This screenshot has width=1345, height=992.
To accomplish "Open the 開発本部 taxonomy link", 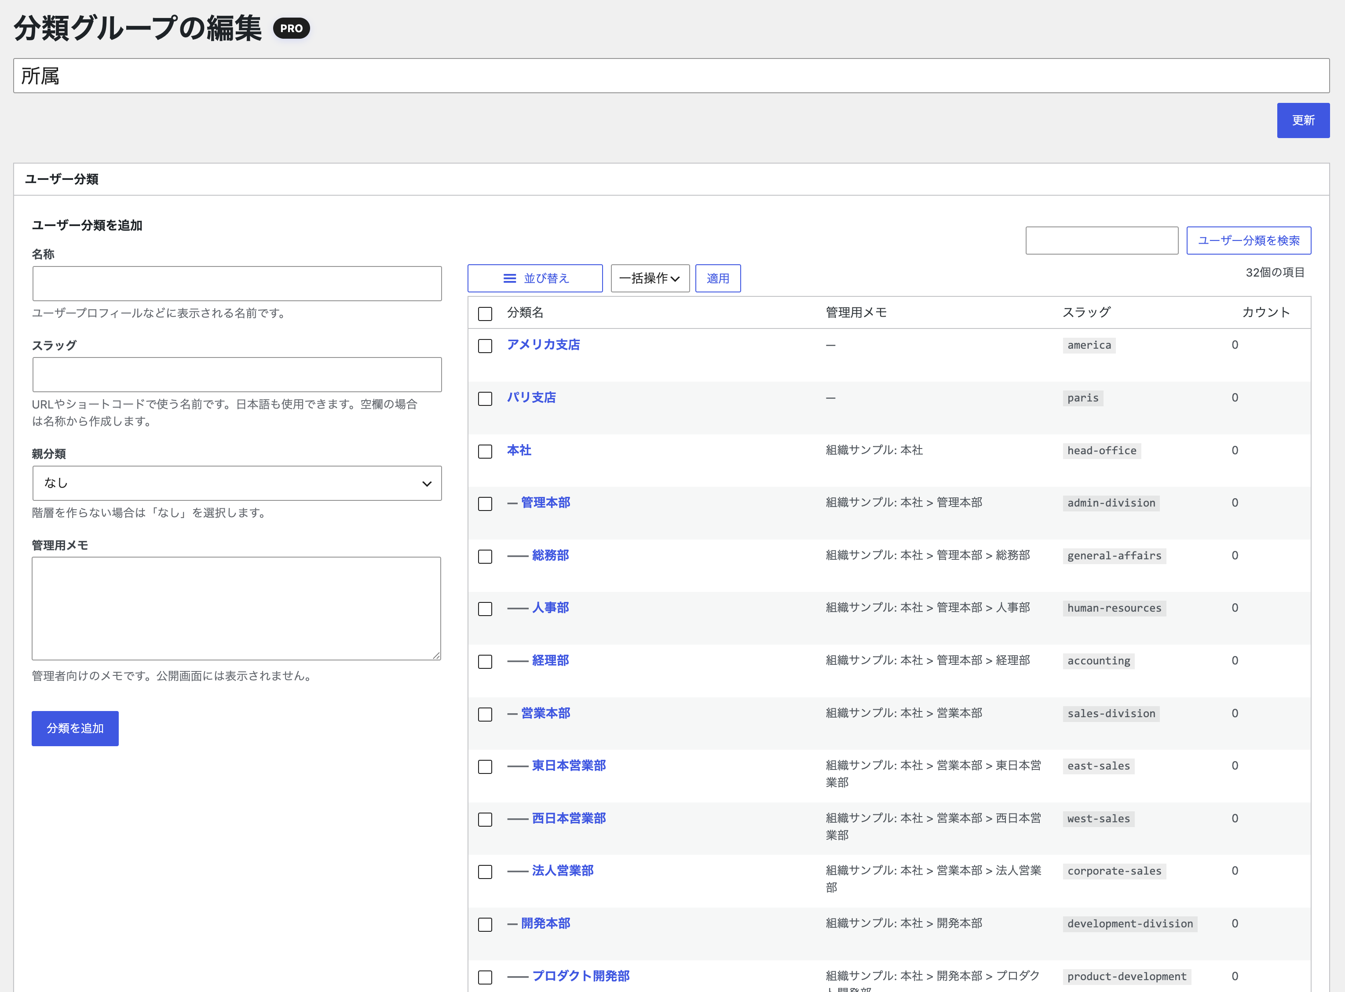I will point(545,923).
